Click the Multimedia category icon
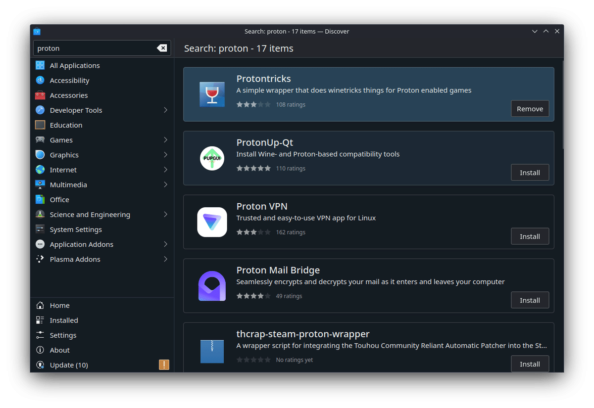This screenshot has height=408, width=594. point(40,184)
